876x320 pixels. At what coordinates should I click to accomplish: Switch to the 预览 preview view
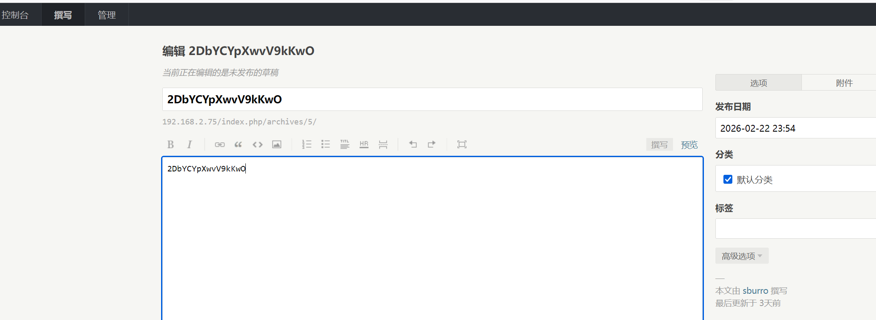point(689,145)
